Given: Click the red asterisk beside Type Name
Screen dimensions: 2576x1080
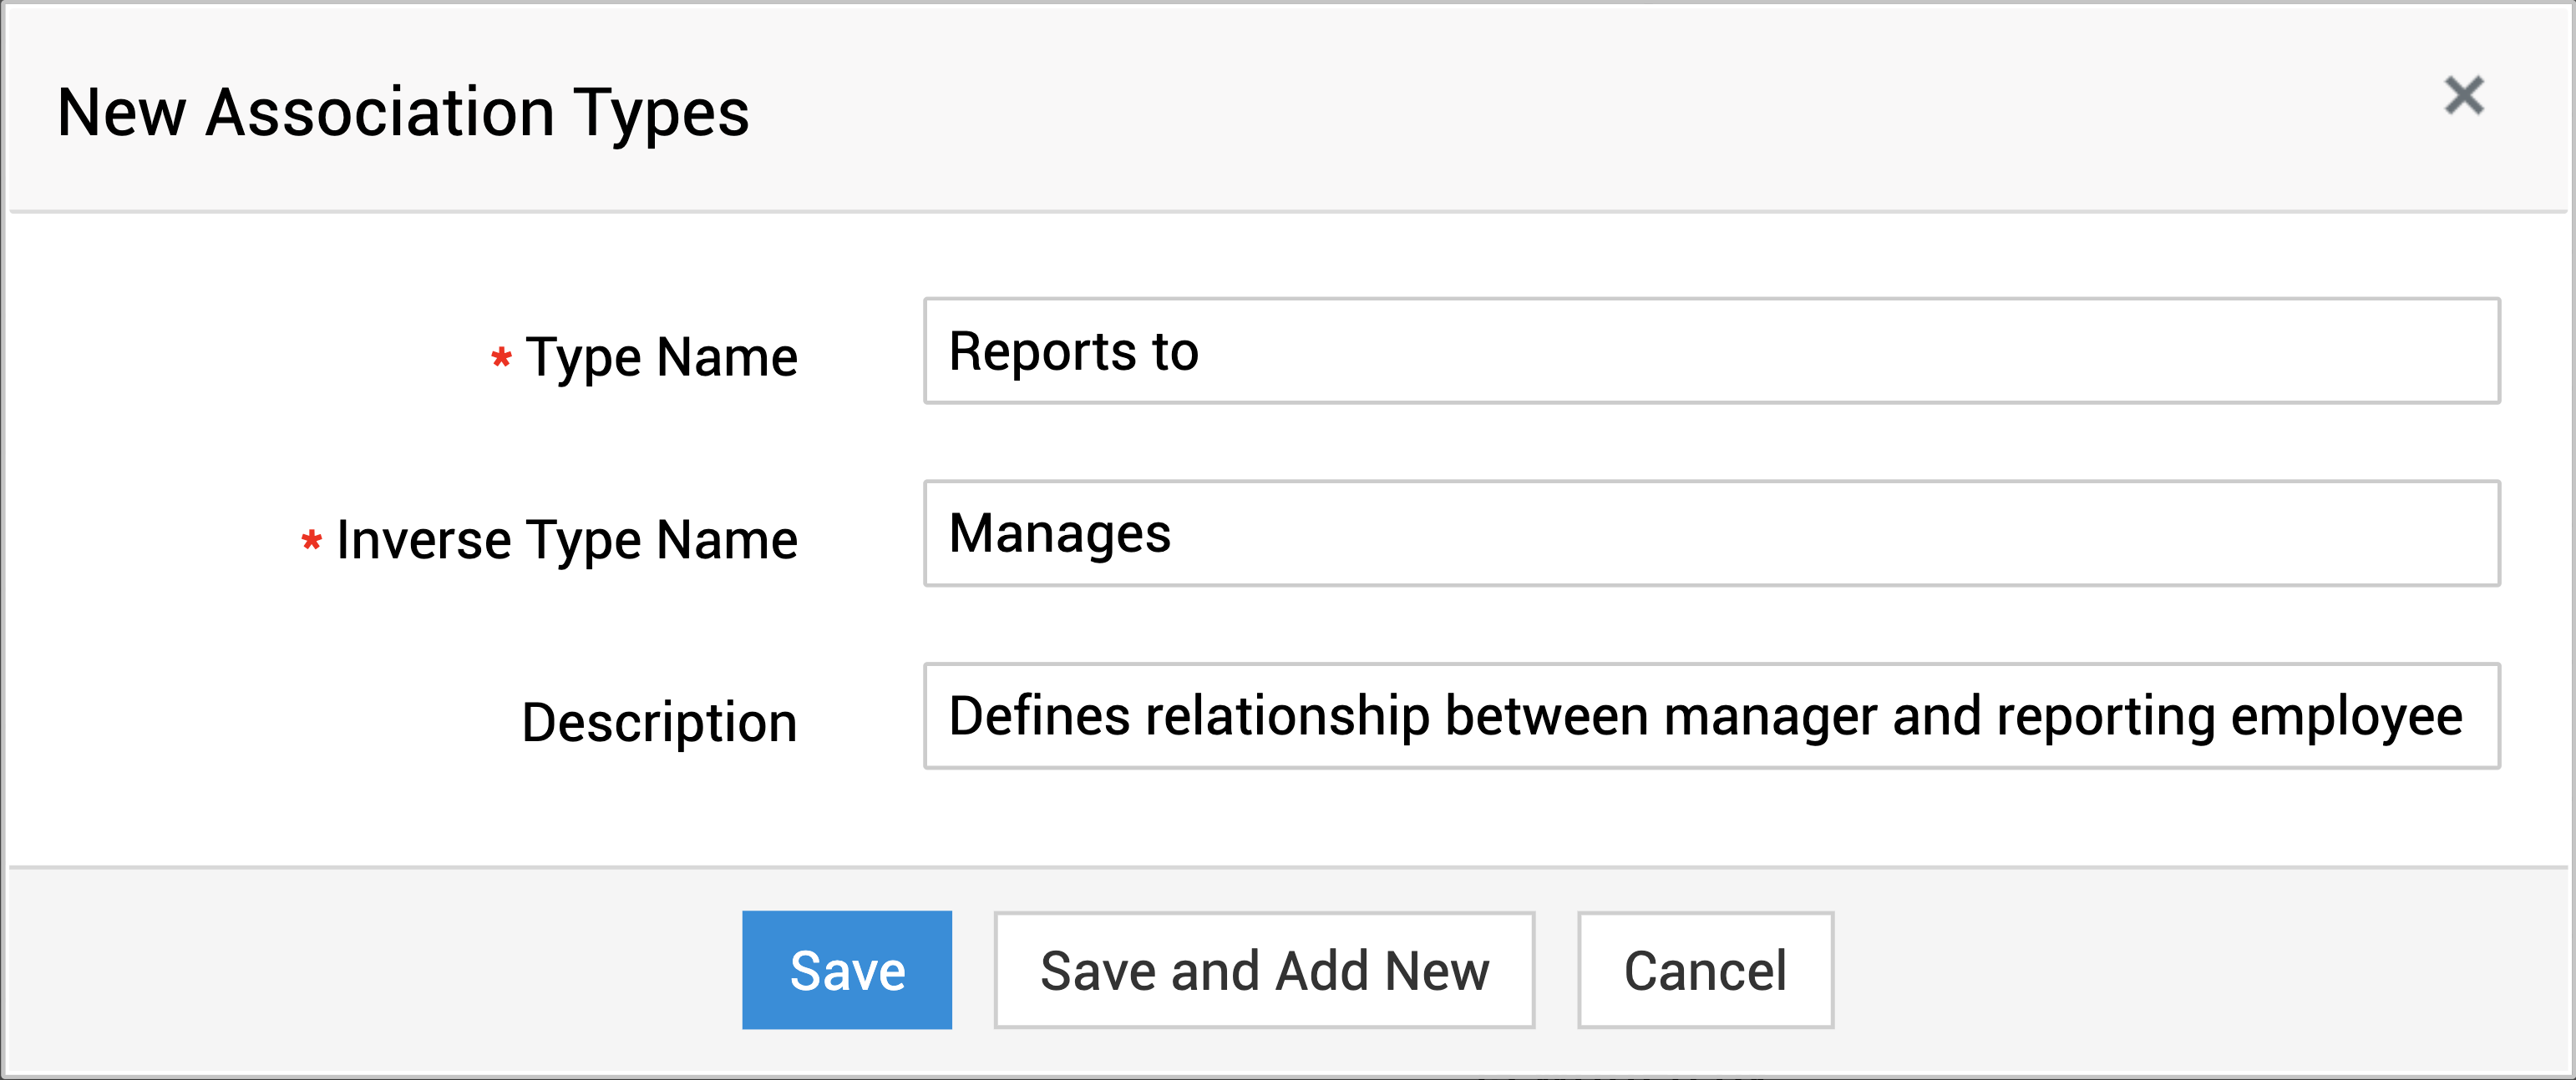Looking at the screenshot, I should 501,356.
